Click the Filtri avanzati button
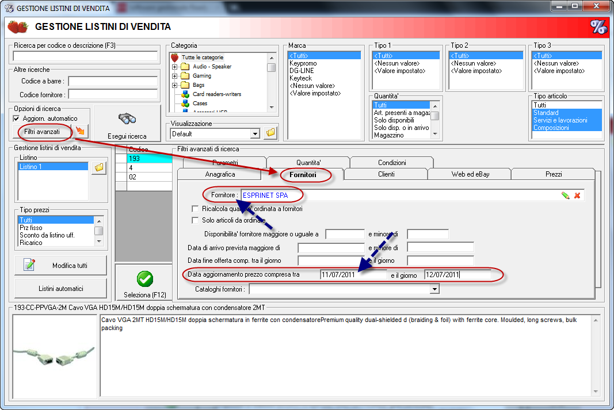Image resolution: width=614 pixels, height=410 pixels. 42,132
